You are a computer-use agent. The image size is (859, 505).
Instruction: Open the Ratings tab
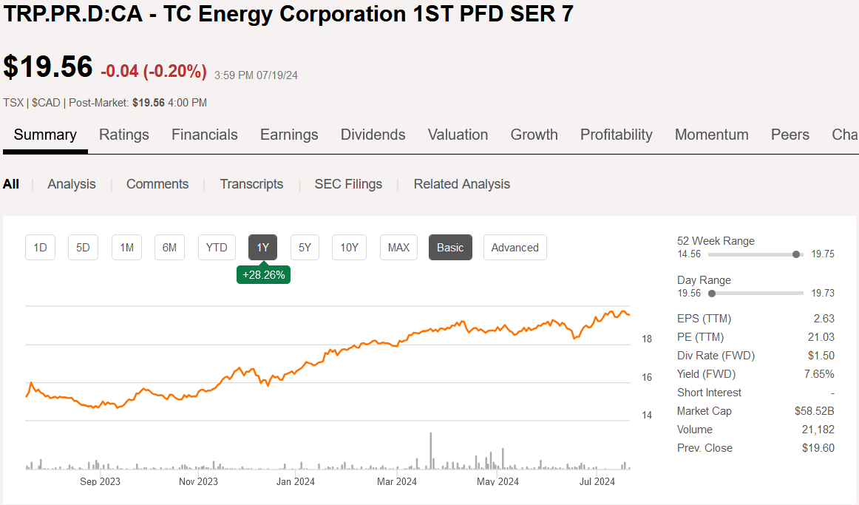123,135
